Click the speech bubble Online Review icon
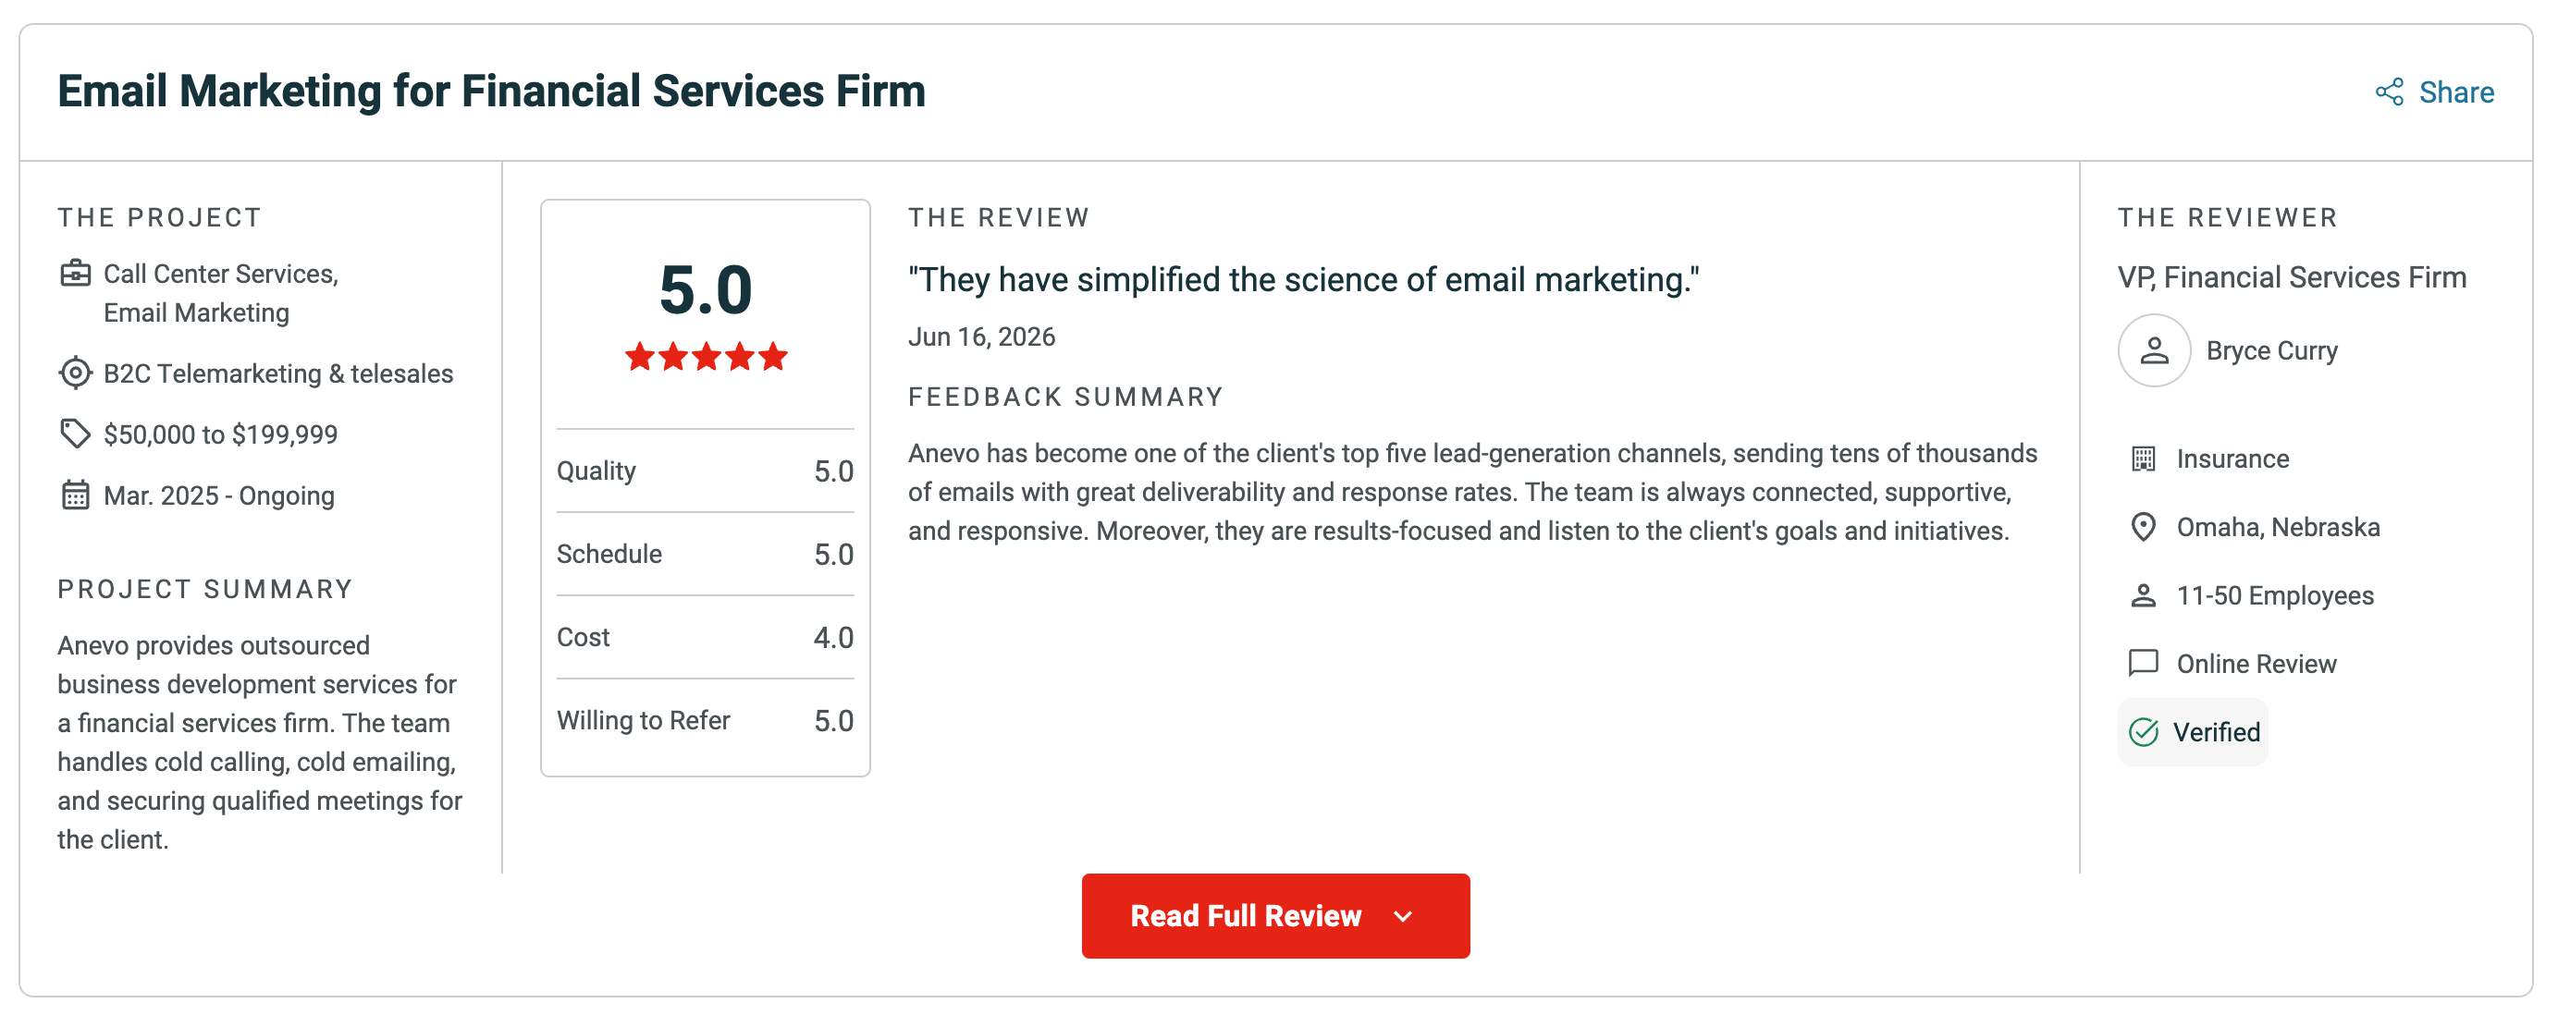Viewport: 2558px width, 1015px height. click(x=2143, y=663)
